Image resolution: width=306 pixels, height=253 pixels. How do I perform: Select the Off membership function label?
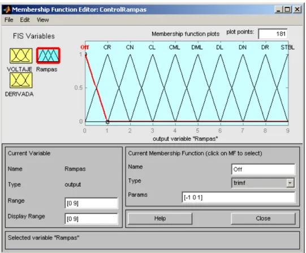click(x=84, y=47)
